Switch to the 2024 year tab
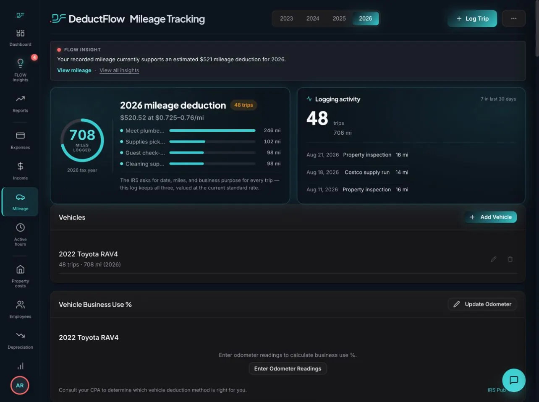The width and height of the screenshot is (539, 402). (313, 18)
